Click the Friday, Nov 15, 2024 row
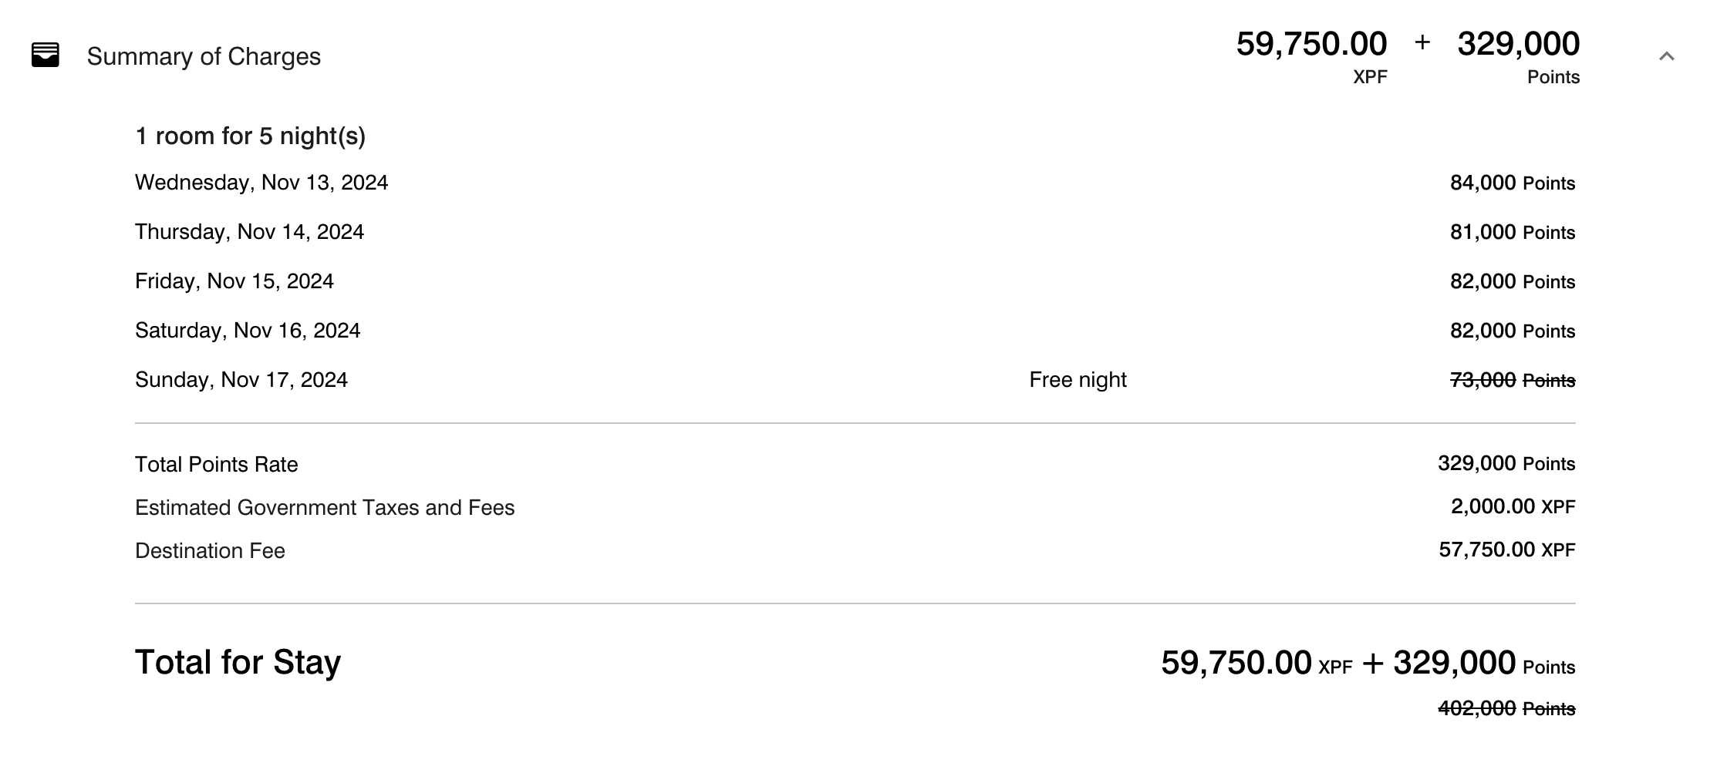Image resolution: width=1717 pixels, height=763 pixels. [234, 281]
